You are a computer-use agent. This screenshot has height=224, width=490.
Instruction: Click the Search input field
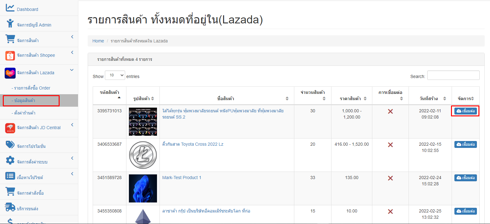coord(453,75)
